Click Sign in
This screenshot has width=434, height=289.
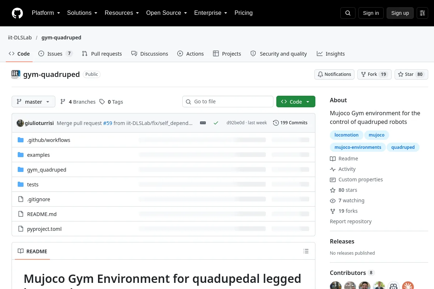tap(371, 13)
